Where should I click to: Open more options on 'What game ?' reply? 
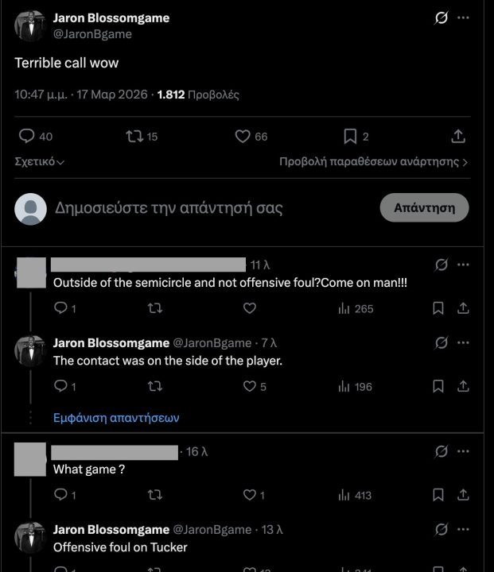[x=464, y=451]
